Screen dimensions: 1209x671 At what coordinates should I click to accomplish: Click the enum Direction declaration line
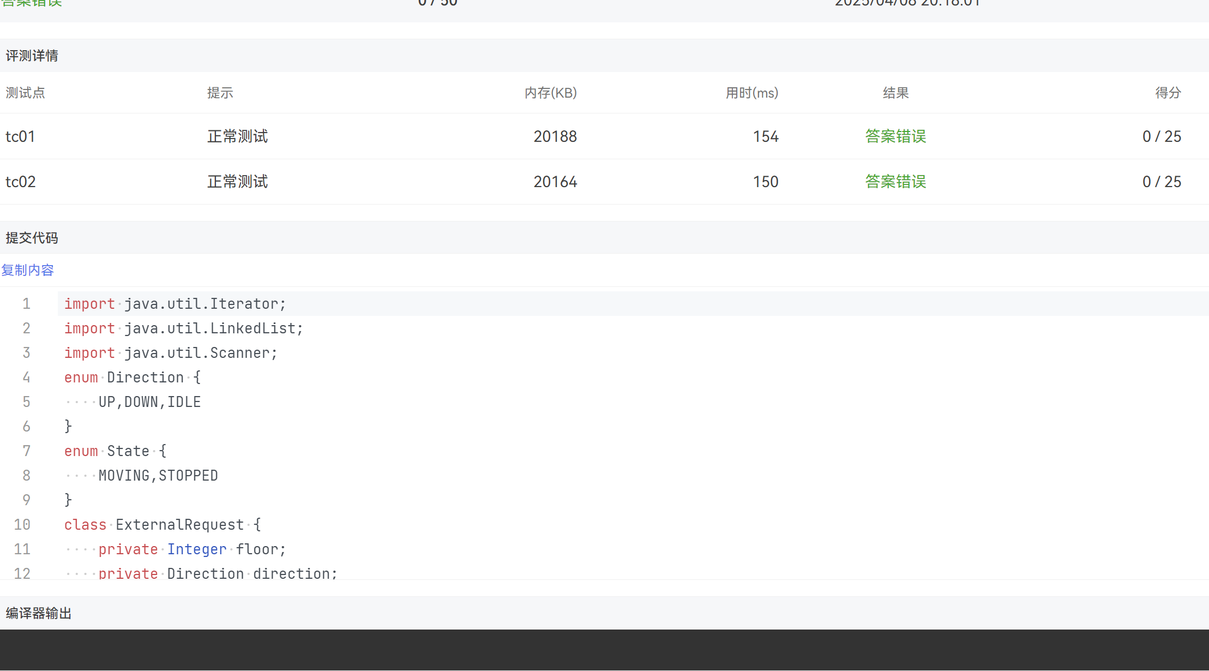(133, 378)
